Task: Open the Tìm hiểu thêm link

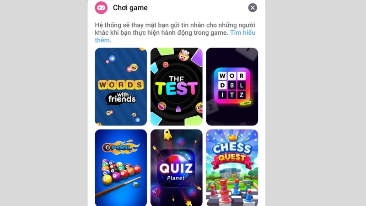Action: coord(175,36)
